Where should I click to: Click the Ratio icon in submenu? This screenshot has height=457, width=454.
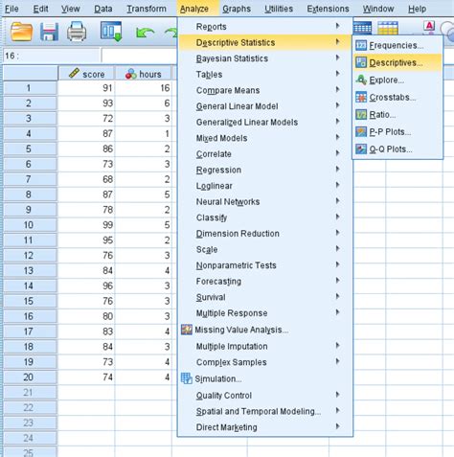pos(361,114)
